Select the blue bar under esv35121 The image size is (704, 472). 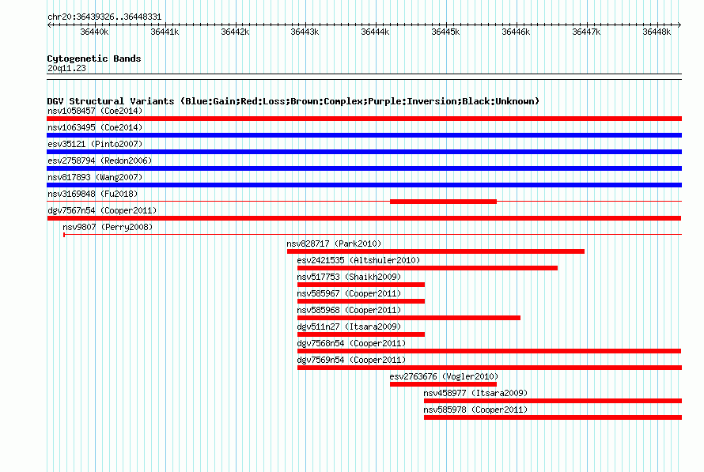coord(364,152)
